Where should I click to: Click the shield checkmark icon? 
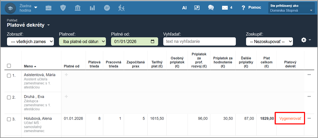point(63,8)
